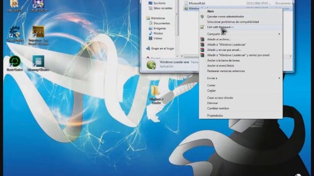Click the file list horizontal scrollbar right arrow
The height and width of the screenshot is (176, 314).
pos(291,56)
